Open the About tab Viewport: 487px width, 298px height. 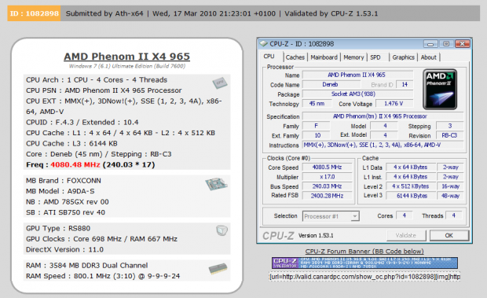click(x=428, y=57)
